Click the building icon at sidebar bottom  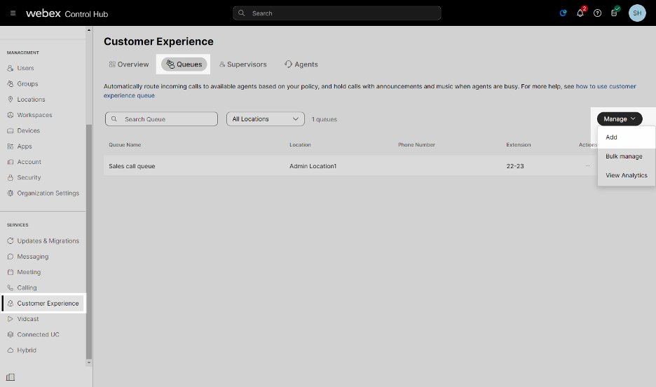pos(11,377)
